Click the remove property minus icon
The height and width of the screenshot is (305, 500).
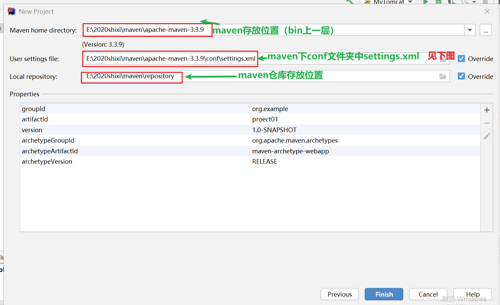pos(487,123)
